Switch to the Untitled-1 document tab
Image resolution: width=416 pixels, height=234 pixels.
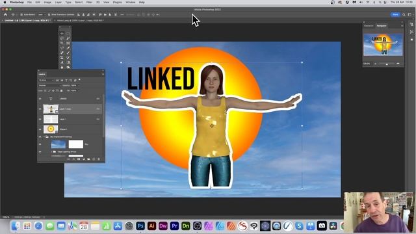[27, 20]
